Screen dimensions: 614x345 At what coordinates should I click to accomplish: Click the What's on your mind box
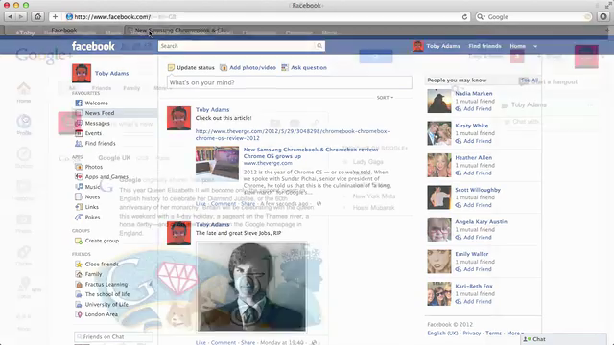pyautogui.click(x=290, y=82)
